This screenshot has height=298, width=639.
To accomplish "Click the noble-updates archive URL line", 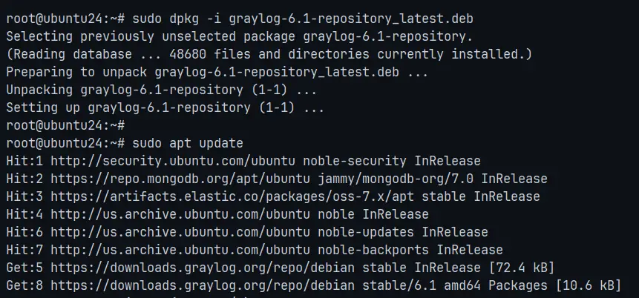I will (x=247, y=232).
